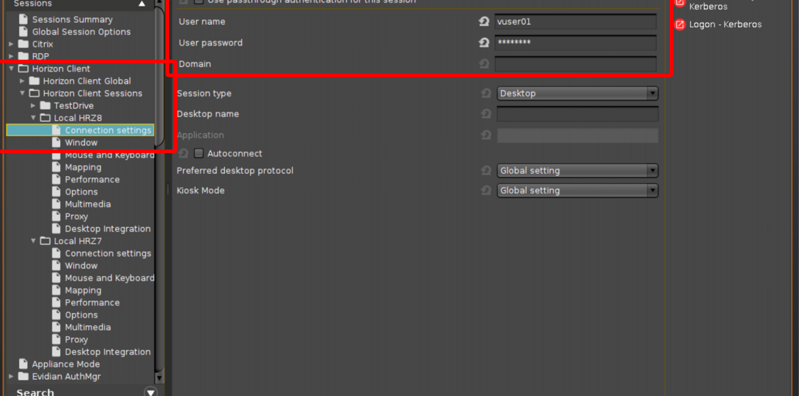Expand the Horizon Client Global node
The height and width of the screenshot is (396, 799).
tap(22, 81)
